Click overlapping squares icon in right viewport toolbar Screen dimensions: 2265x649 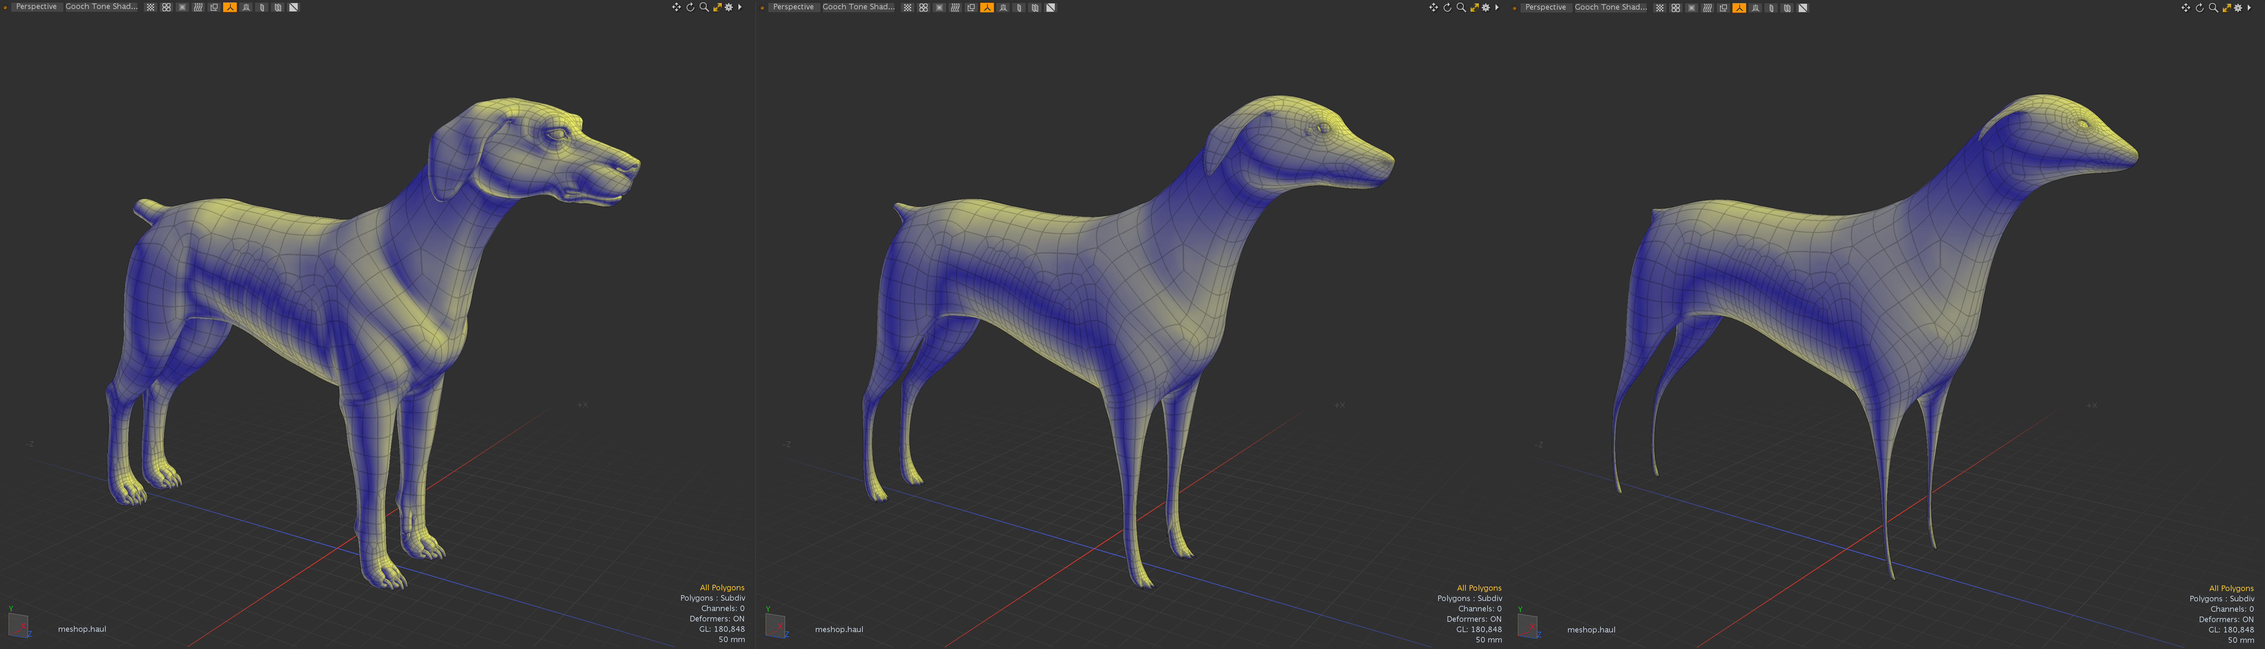[x=1723, y=8]
